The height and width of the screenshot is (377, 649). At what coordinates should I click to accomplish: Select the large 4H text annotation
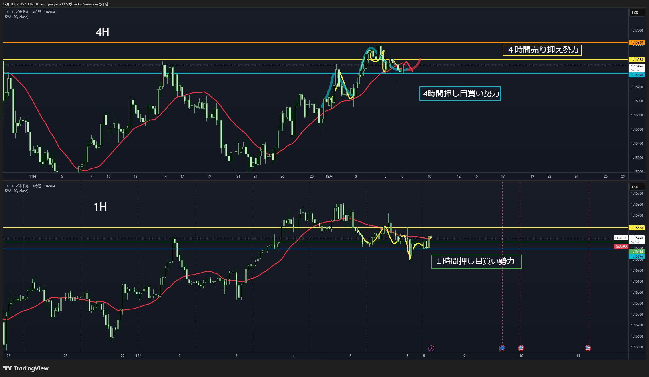102,32
